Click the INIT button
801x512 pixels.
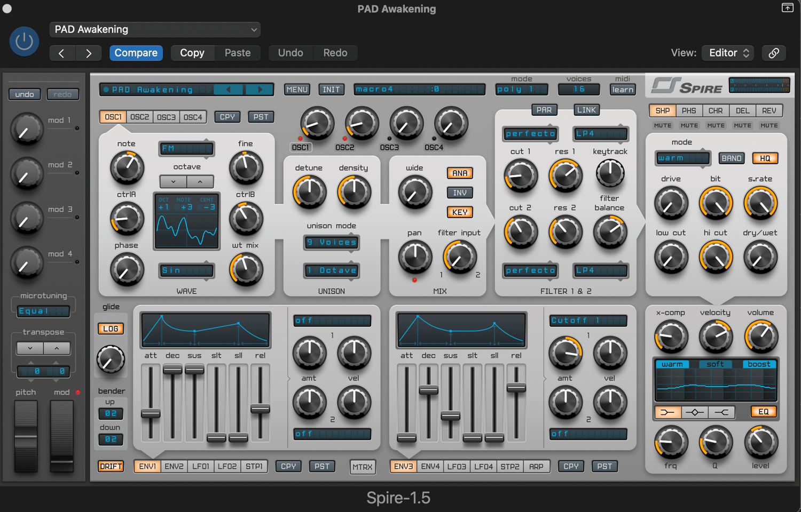[331, 90]
